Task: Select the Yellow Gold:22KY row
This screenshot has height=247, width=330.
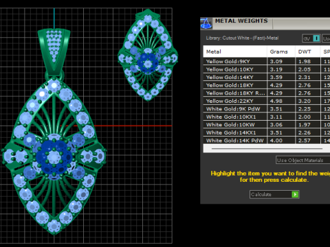Action: click(267, 101)
